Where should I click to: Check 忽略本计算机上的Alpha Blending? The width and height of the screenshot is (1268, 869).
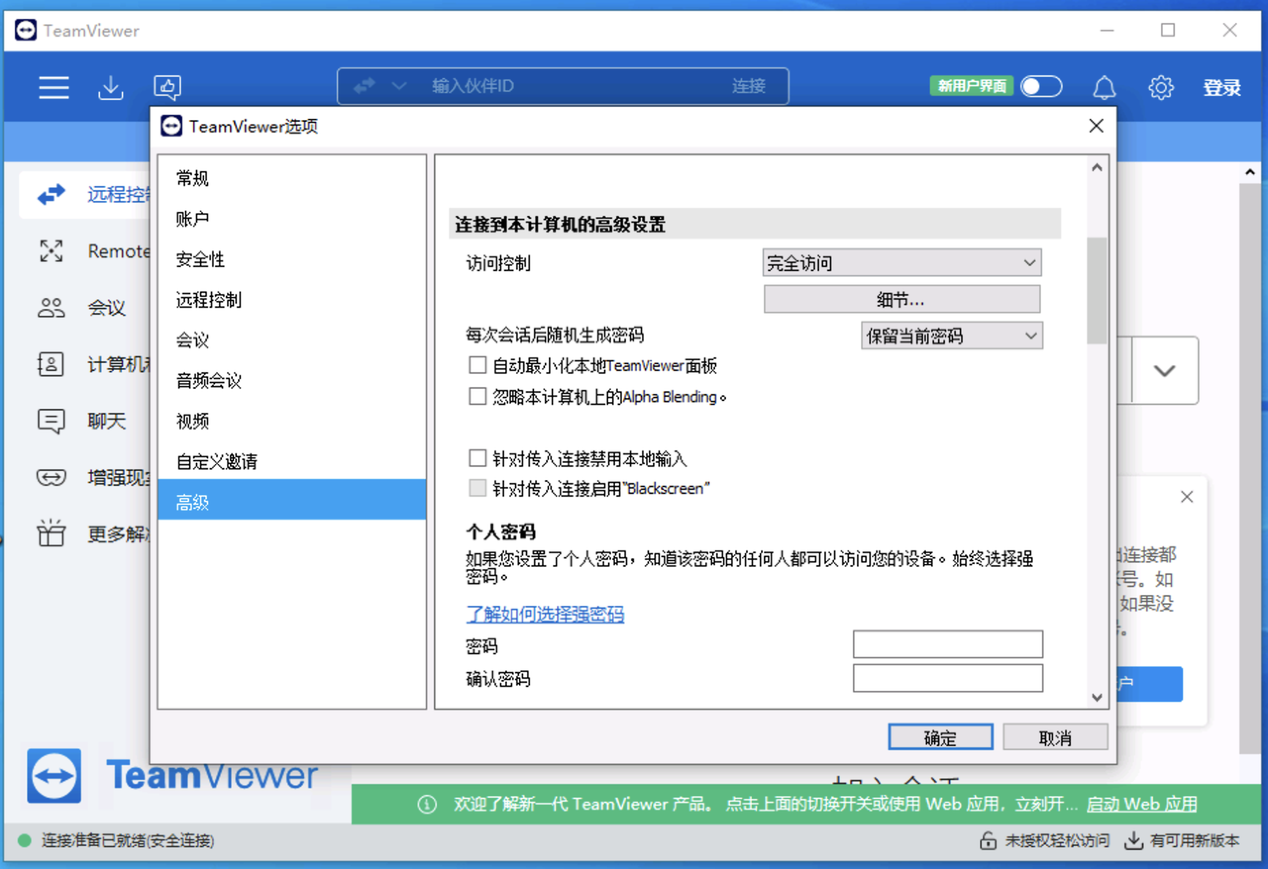pyautogui.click(x=477, y=396)
